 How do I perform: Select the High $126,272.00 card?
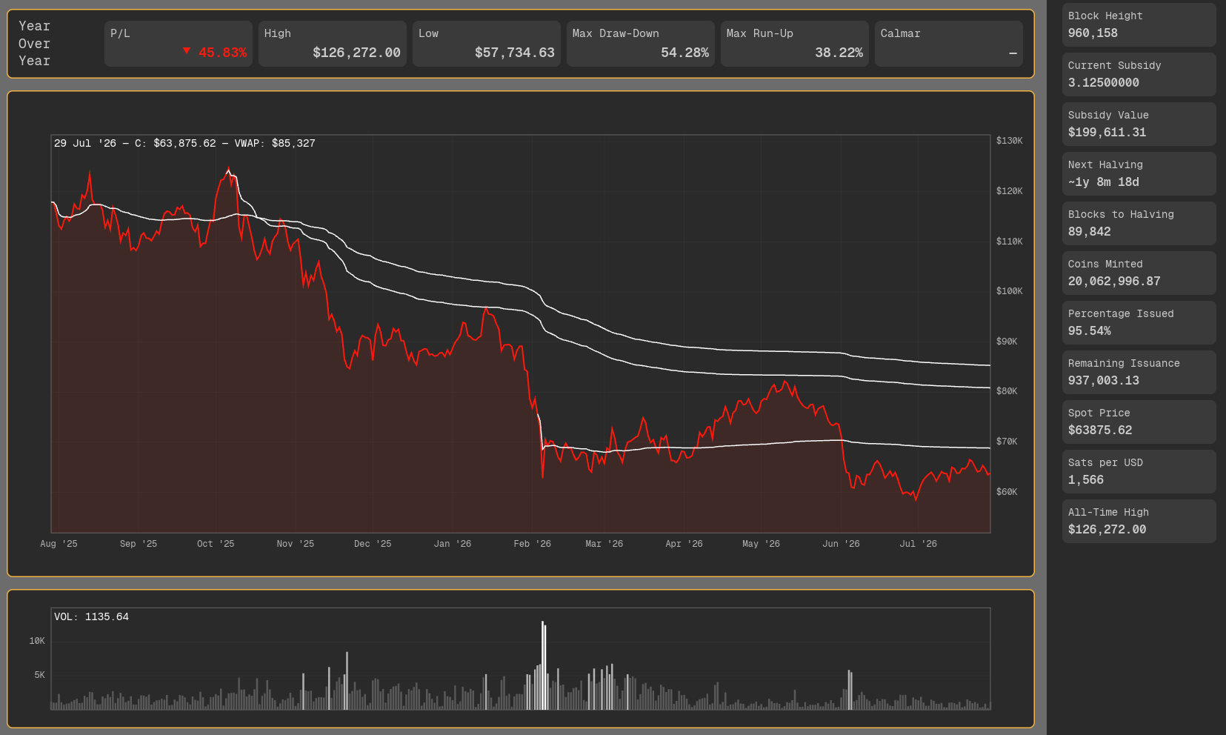(333, 44)
